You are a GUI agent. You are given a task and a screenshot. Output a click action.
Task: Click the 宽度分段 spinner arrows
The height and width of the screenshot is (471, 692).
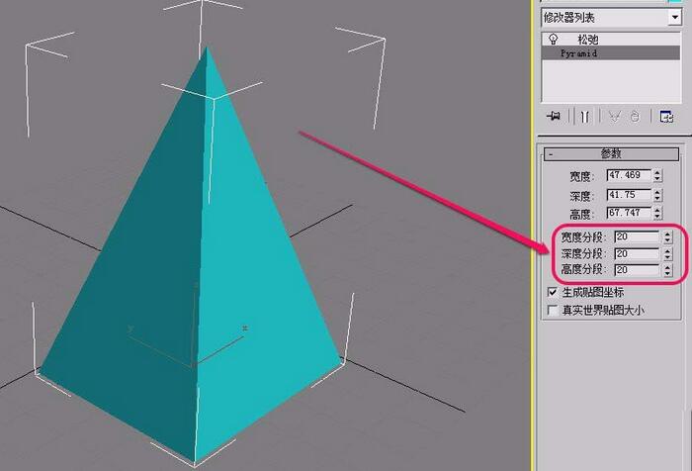click(667, 236)
